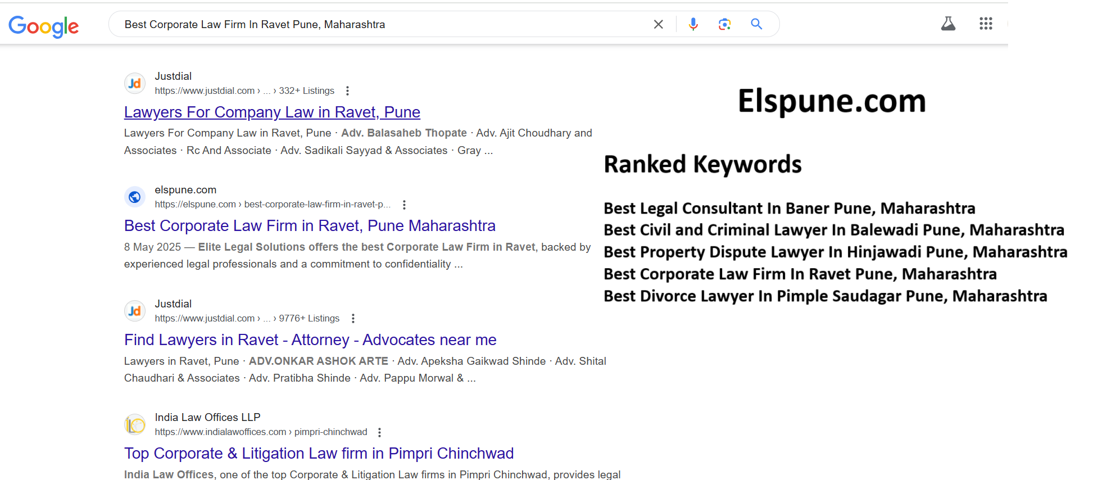
Task: Click the Justdial favicon on the first result
Action: coord(135,84)
